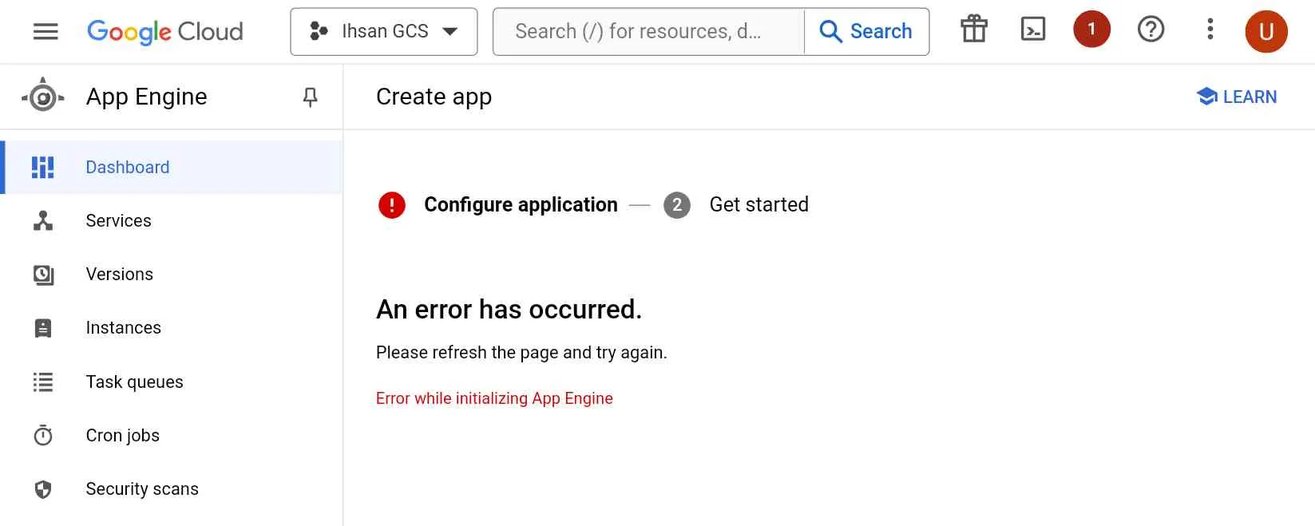This screenshot has height=526, width=1315.
Task: Click the LEARN graduation cap icon
Action: pyautogui.click(x=1207, y=97)
